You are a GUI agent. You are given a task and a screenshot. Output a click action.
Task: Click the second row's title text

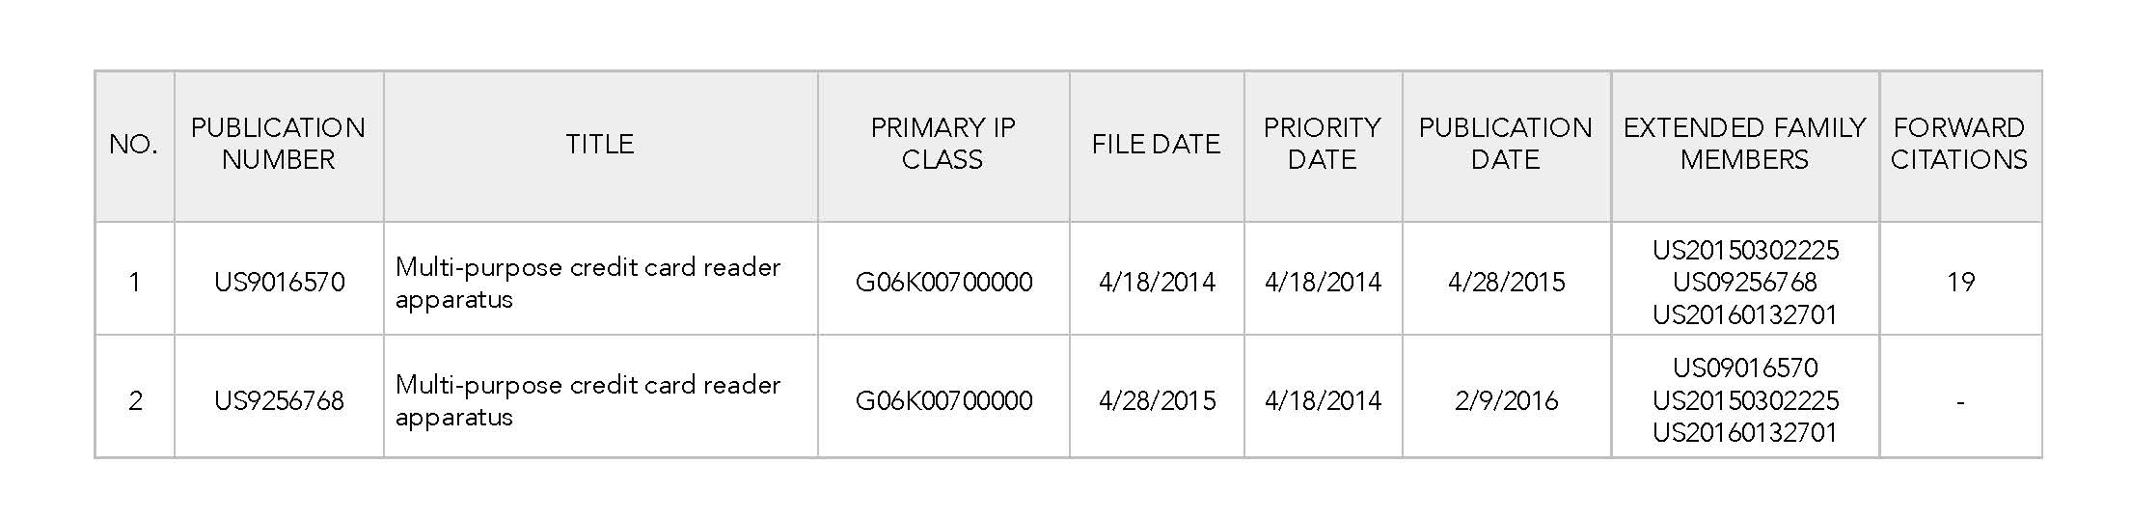tap(587, 400)
